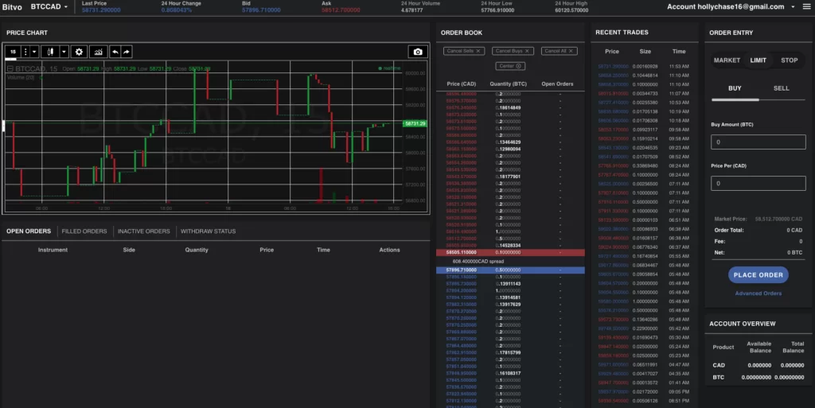This screenshot has height=408, width=815.
Task: Open the chart indicators button
Action: 98,52
